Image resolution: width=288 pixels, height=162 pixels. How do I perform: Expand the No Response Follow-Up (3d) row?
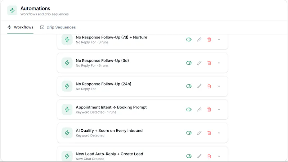click(219, 63)
